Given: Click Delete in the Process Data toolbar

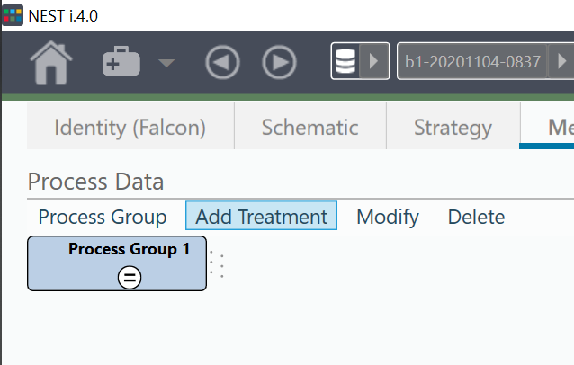Looking at the screenshot, I should click(476, 217).
